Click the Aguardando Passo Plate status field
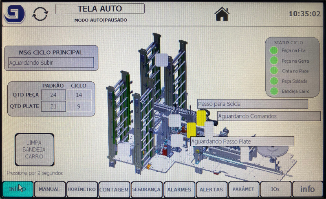 [242, 142]
